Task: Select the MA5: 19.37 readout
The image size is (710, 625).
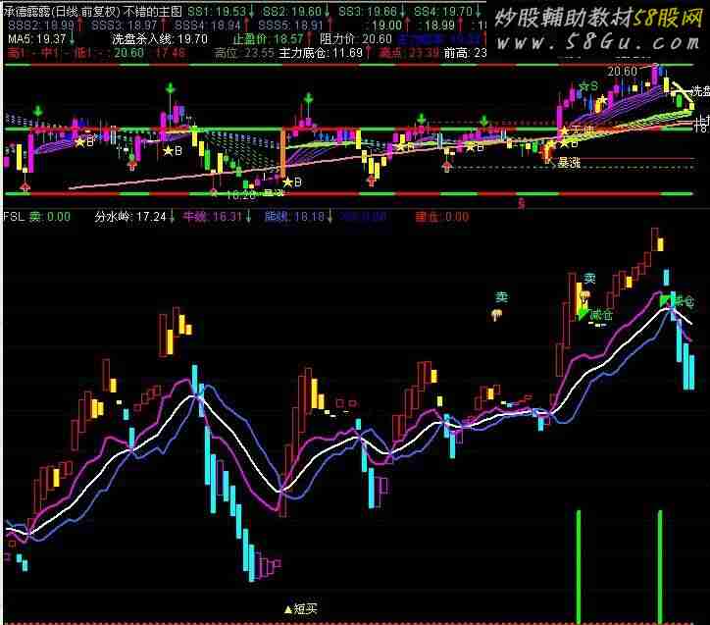Action: [37, 39]
